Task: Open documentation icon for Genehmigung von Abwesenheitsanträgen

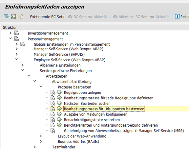Action: (x=53, y=131)
